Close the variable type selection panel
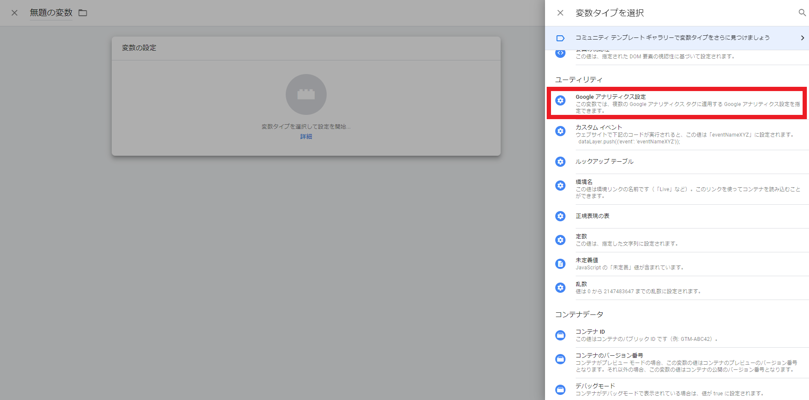809x400 pixels. pyautogui.click(x=560, y=13)
